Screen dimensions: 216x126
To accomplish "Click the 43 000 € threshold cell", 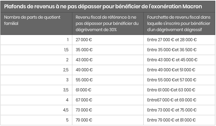I will 108,60.
